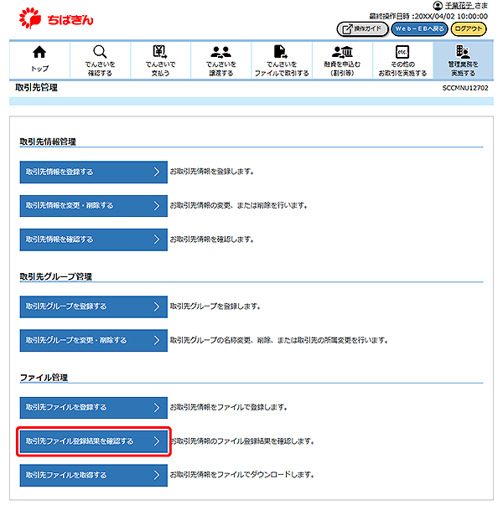The width and height of the screenshot is (503, 510).
Task: Click the home icon for トップ
Action: (39, 52)
